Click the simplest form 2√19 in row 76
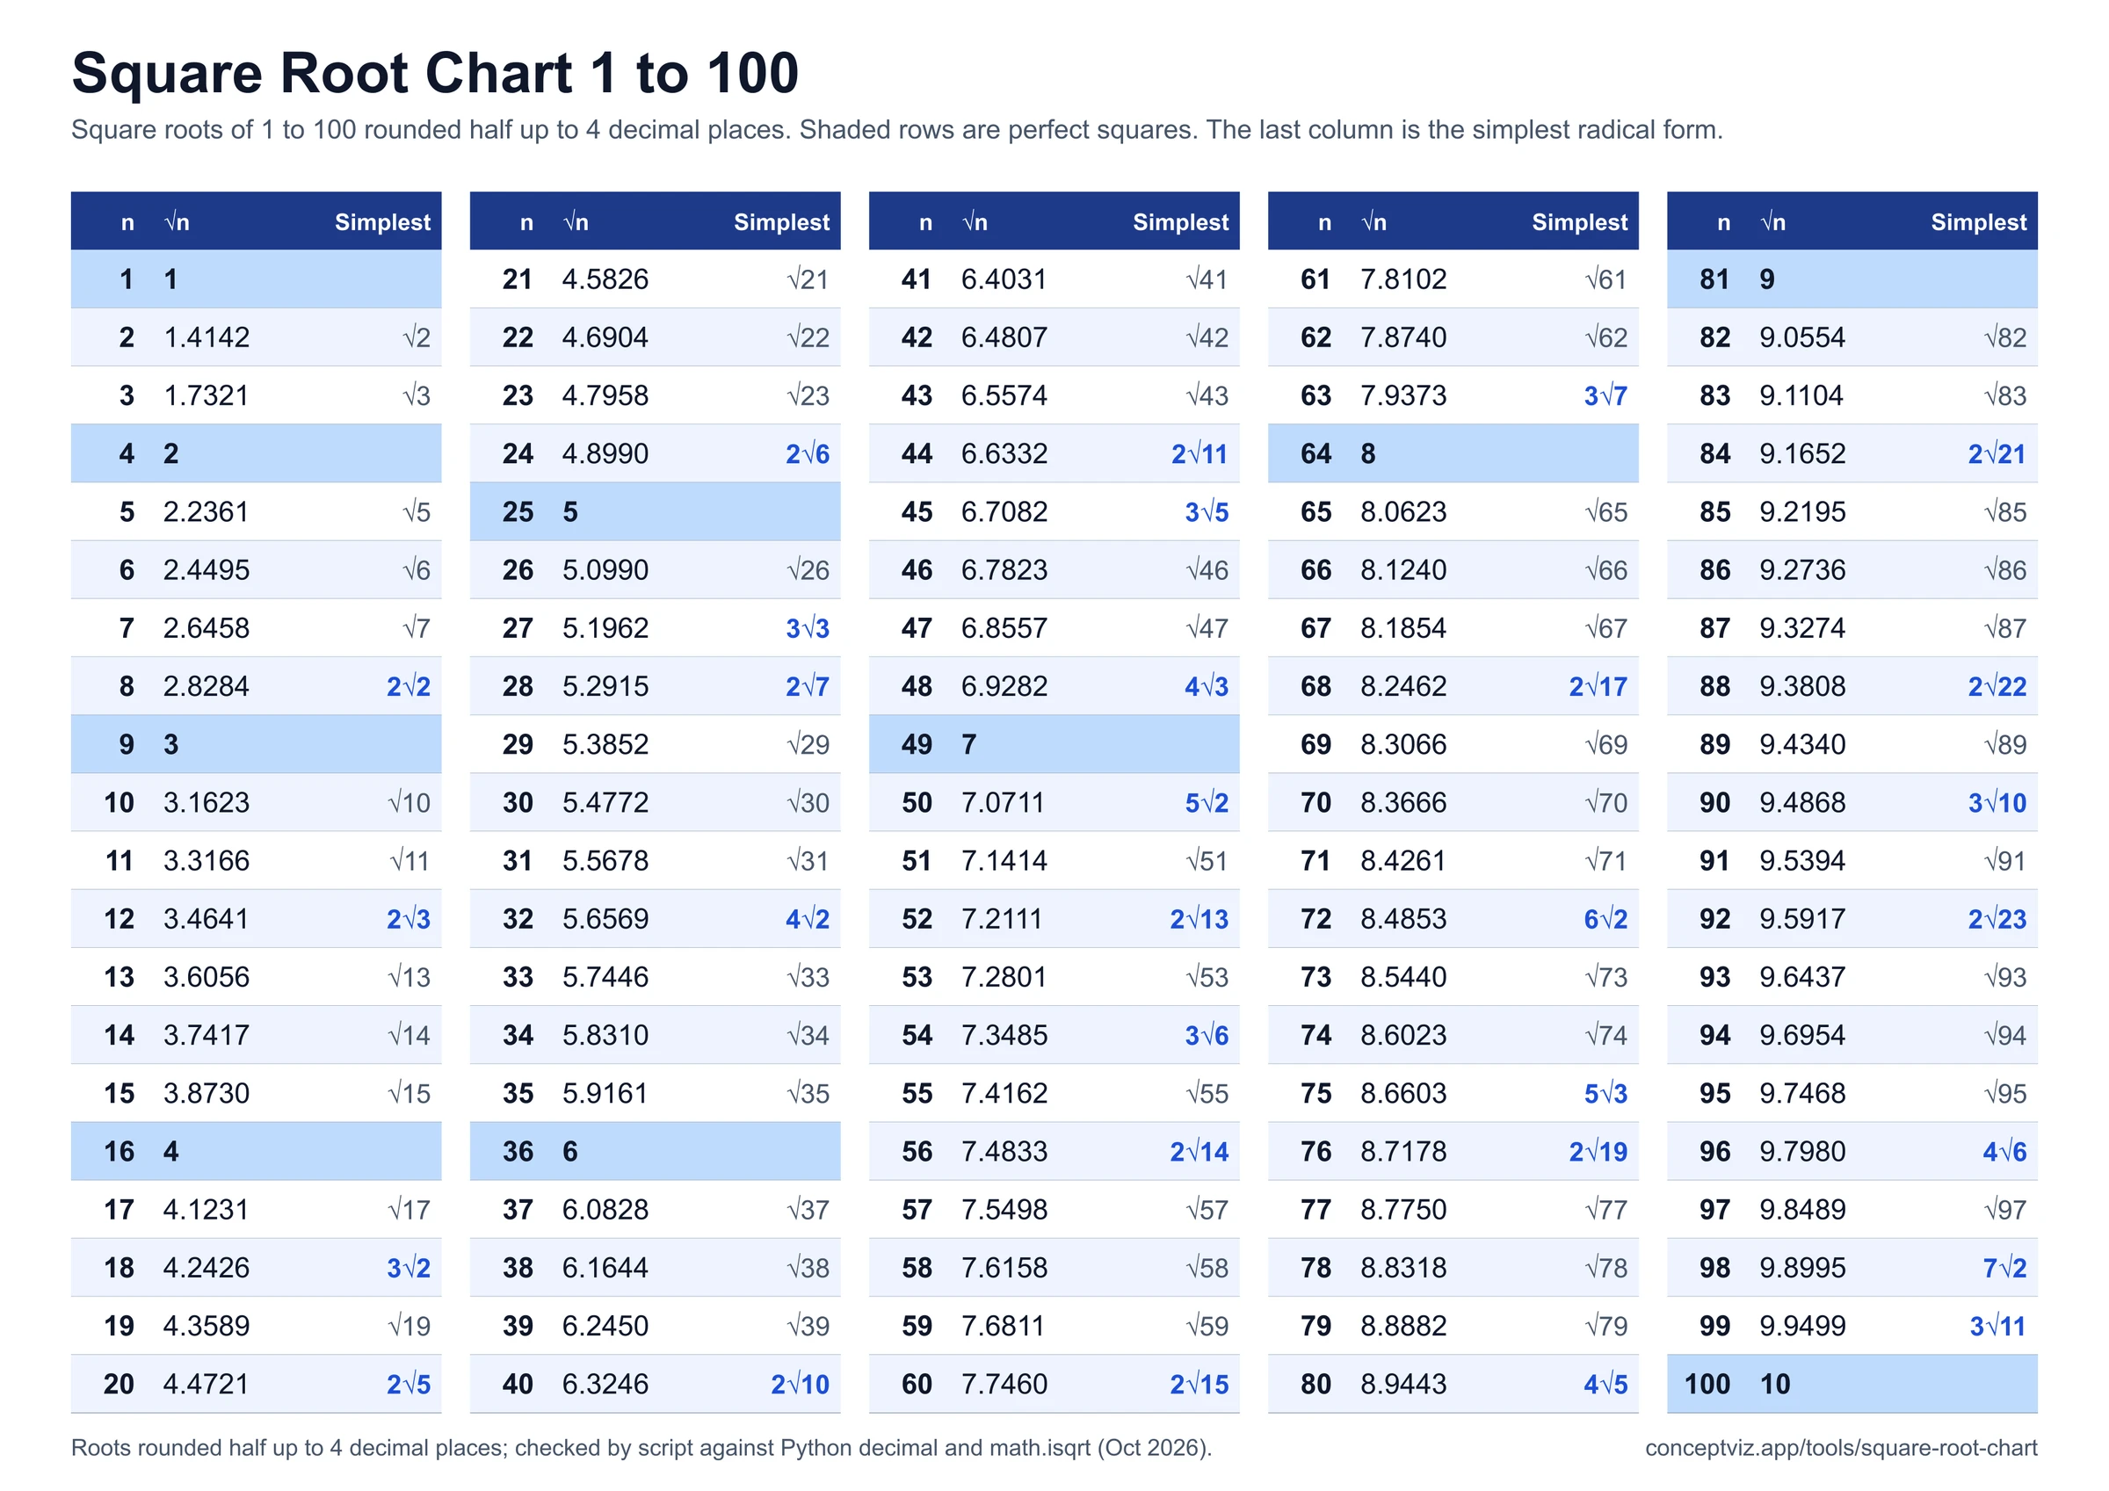Screen dimensions: 2109x1491 [x=1598, y=1152]
